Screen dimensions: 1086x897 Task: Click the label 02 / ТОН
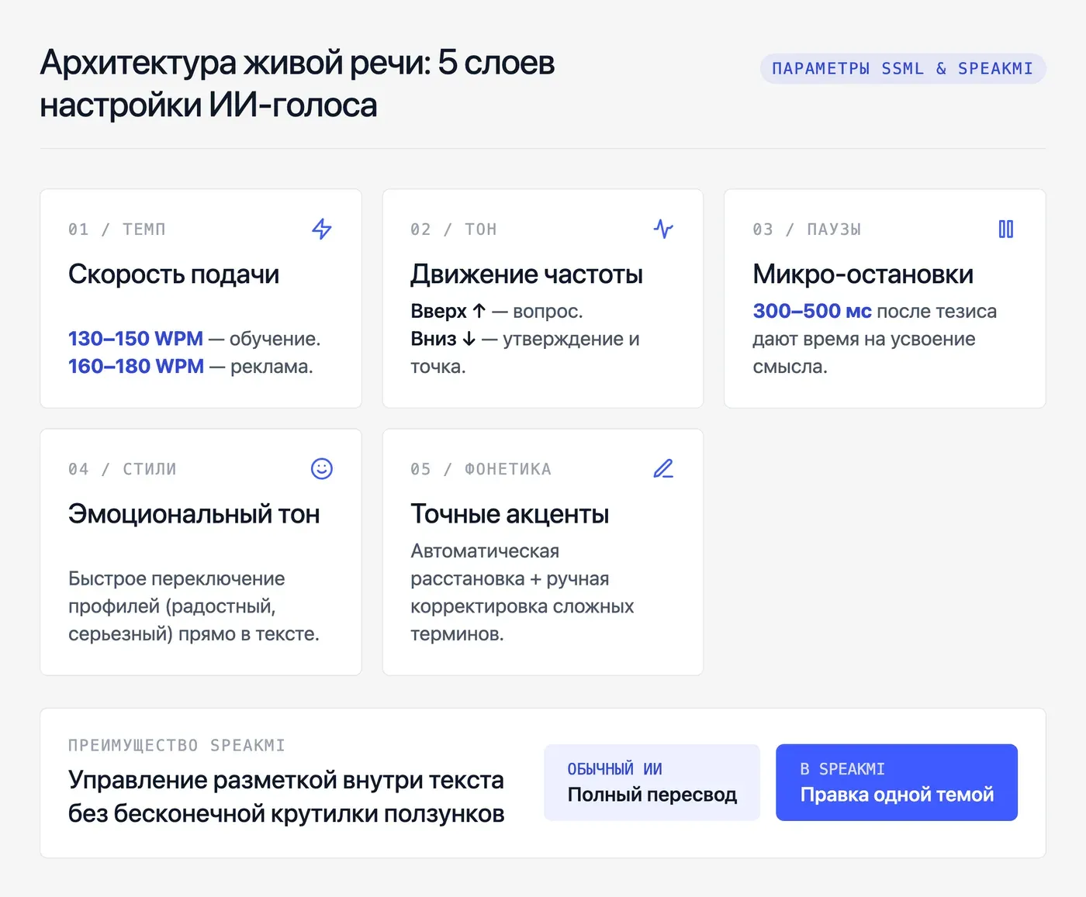(x=454, y=229)
